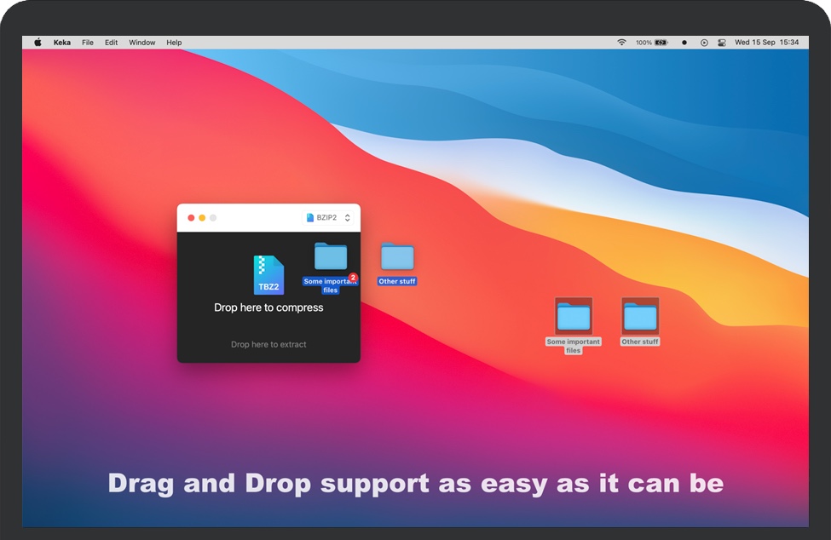Open the Window menu
Image resolution: width=831 pixels, height=540 pixels.
tap(142, 43)
